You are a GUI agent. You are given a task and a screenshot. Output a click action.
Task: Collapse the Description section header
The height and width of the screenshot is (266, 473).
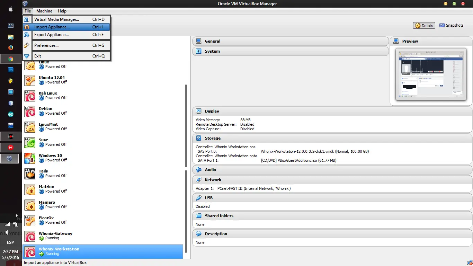click(332, 234)
